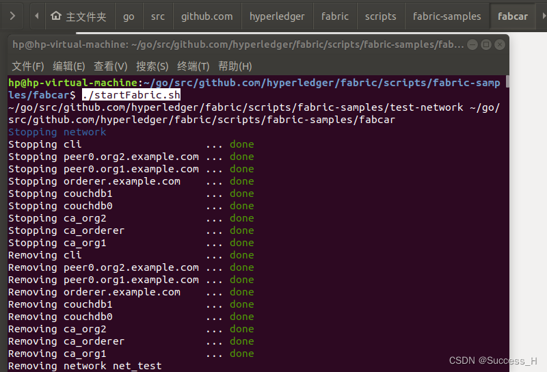Click 'Stopping ca_org2' line
Viewport: 547px width, 372px height.
[x=131, y=218]
